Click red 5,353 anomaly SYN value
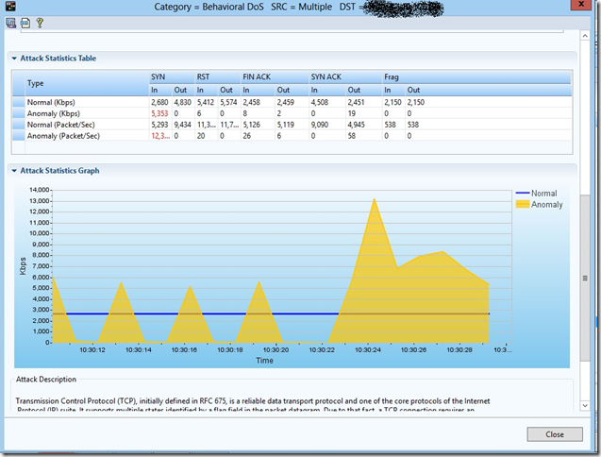 coord(159,113)
